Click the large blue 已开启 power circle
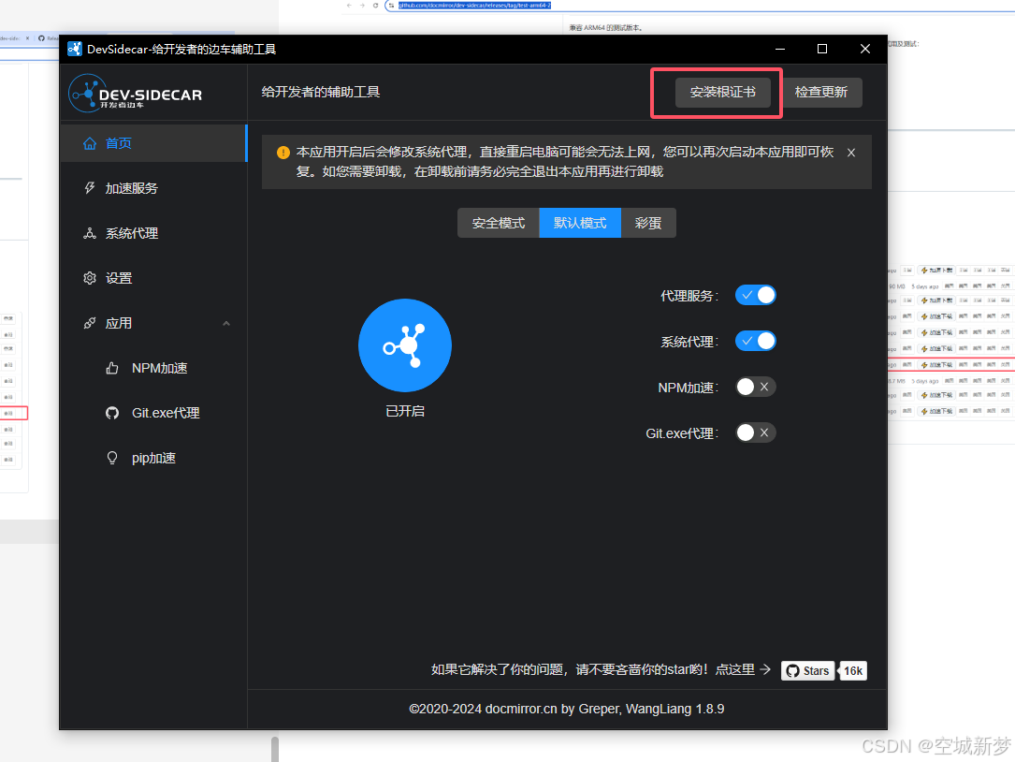1015x762 pixels. (x=405, y=345)
